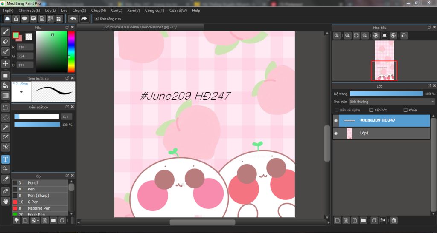This screenshot has height=233, width=437.
Task: Select the Hand tool
Action: click(x=5, y=201)
